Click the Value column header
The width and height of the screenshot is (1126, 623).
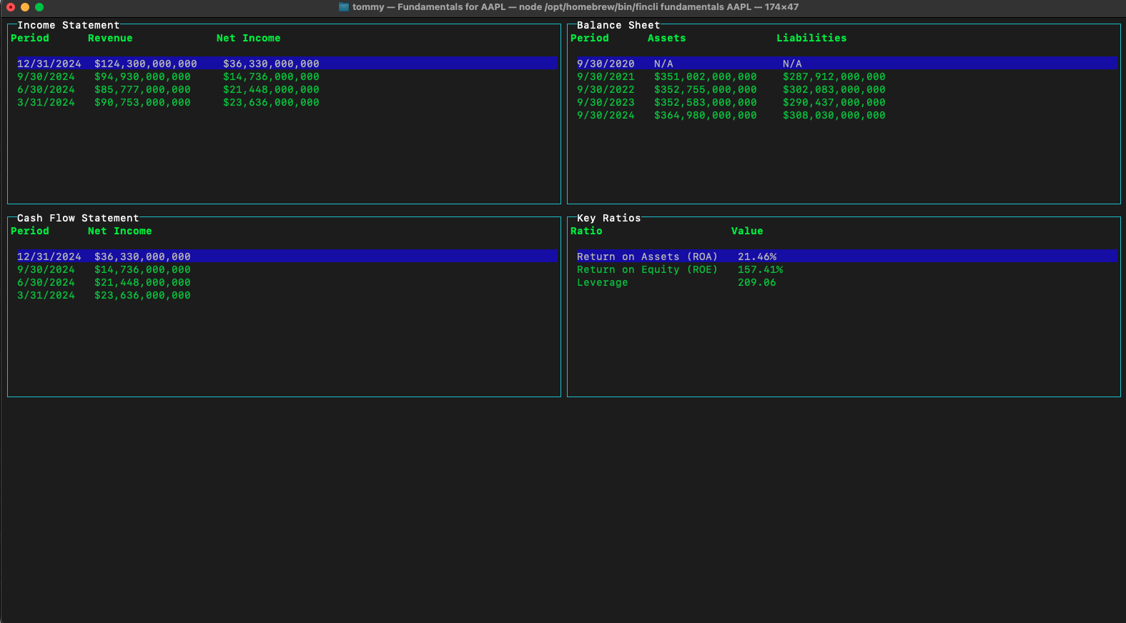(x=747, y=231)
